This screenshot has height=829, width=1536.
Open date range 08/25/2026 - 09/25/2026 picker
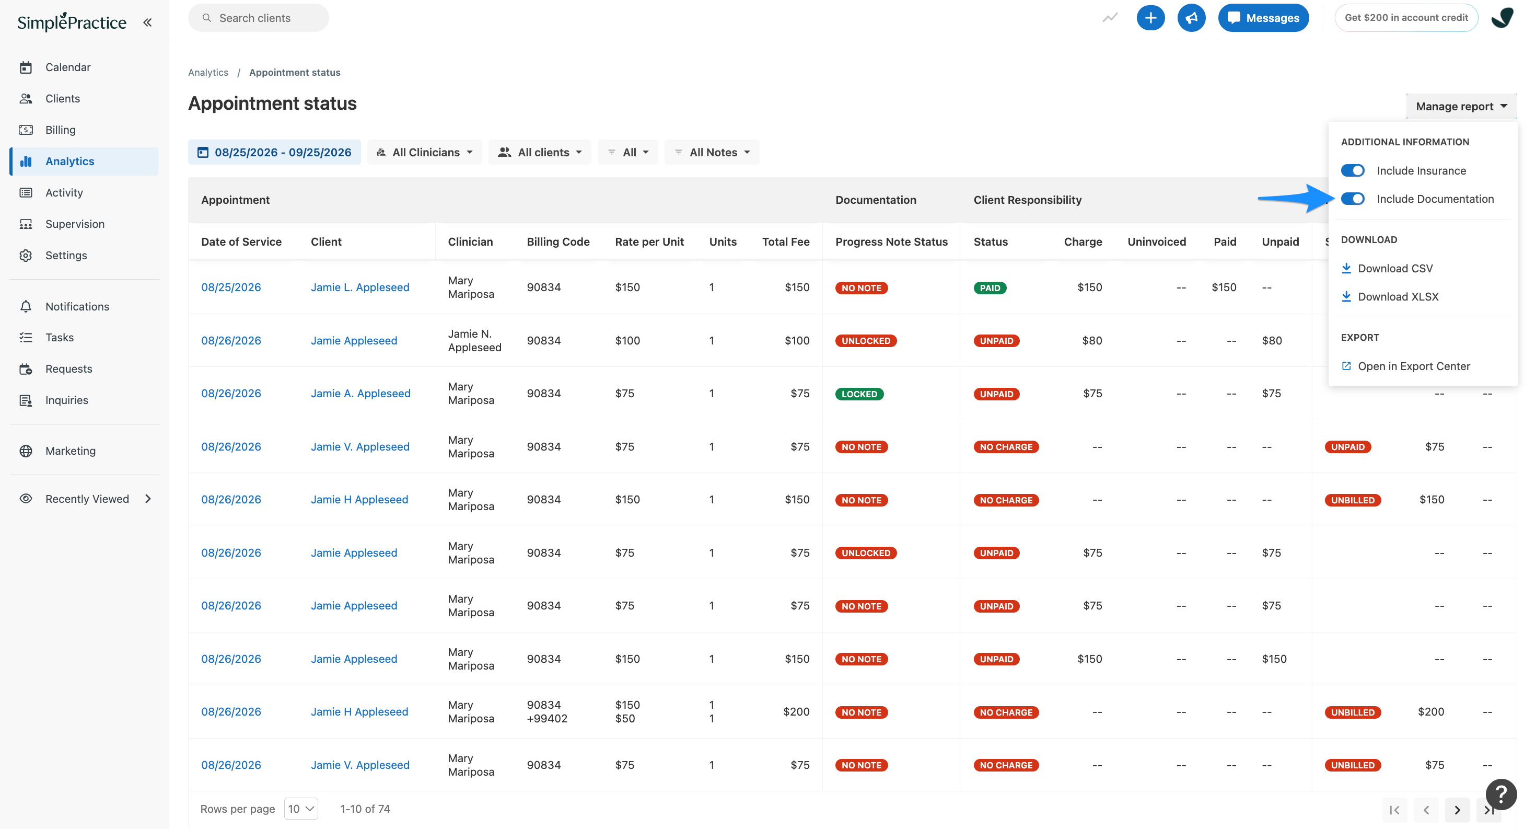(274, 152)
